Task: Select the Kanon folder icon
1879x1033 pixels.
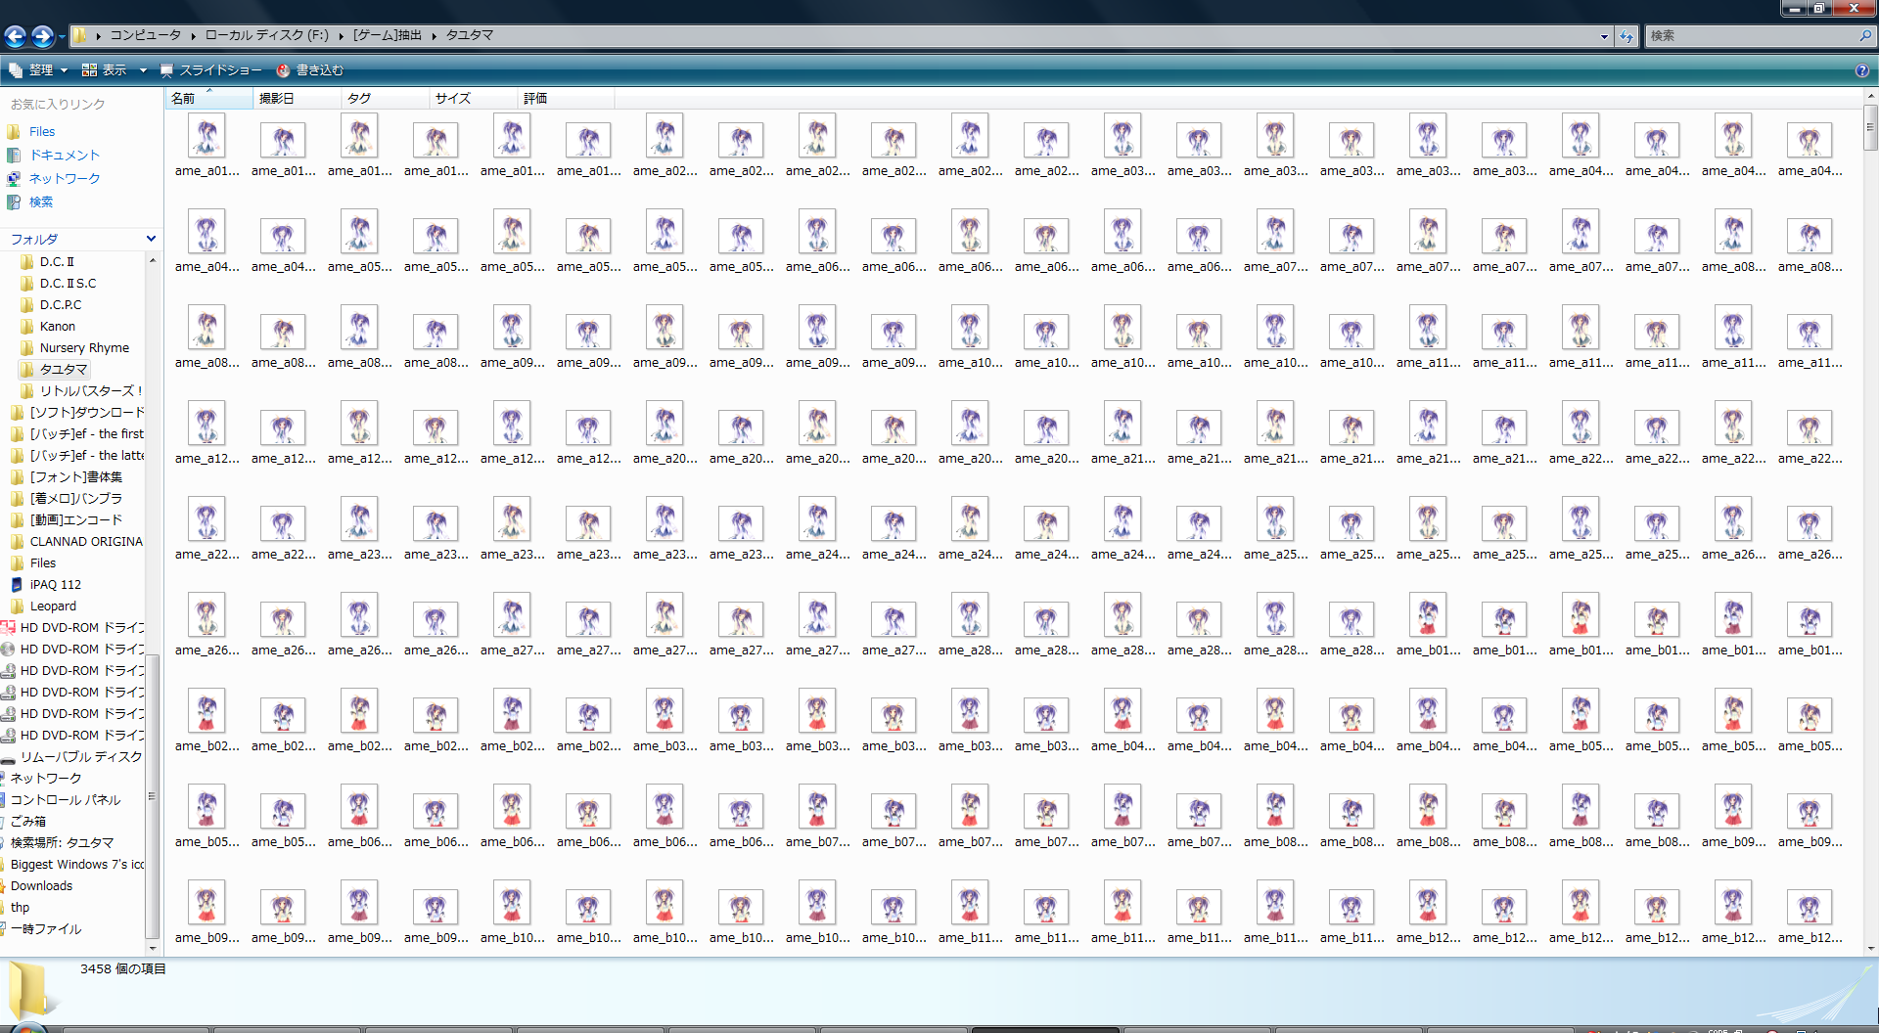Action: [27, 327]
